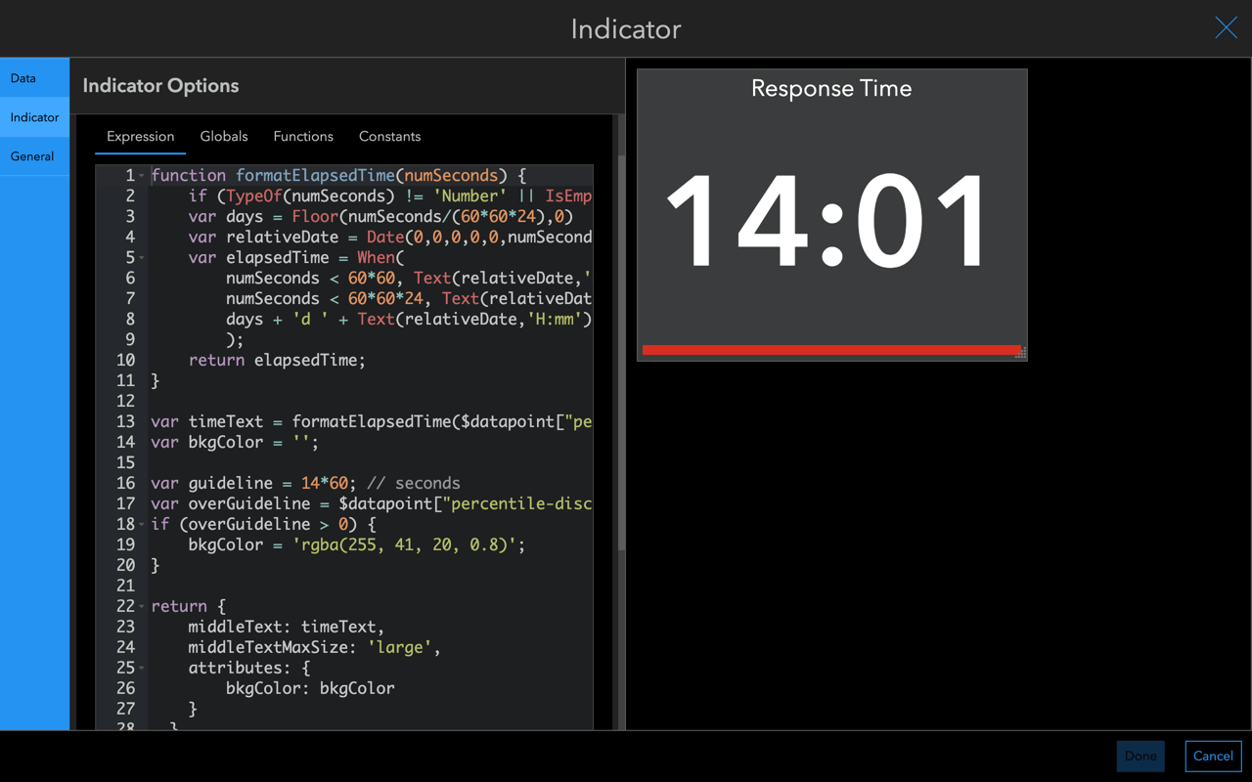Collapse the When statement on line 5
This screenshot has width=1252, height=782.
140,257
